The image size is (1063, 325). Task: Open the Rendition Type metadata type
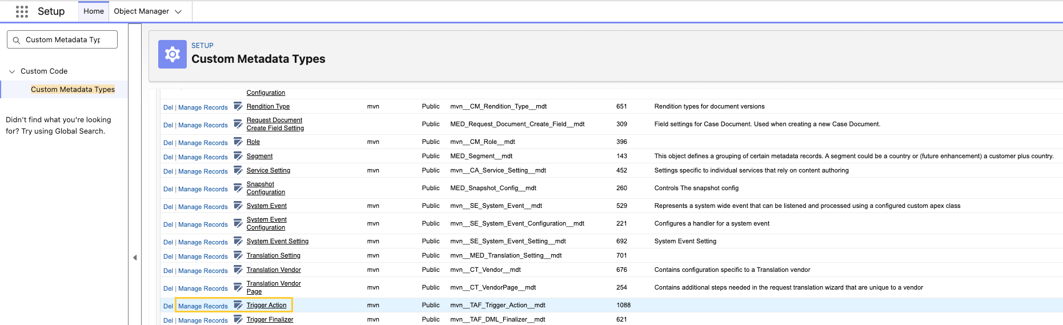(x=268, y=107)
